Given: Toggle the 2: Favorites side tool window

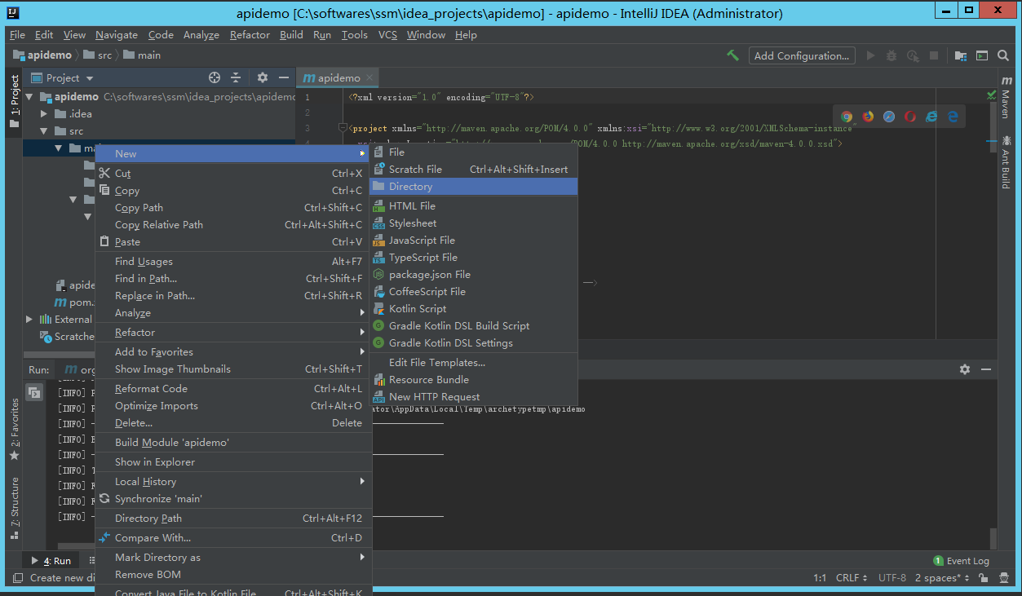Looking at the screenshot, I should tap(14, 428).
